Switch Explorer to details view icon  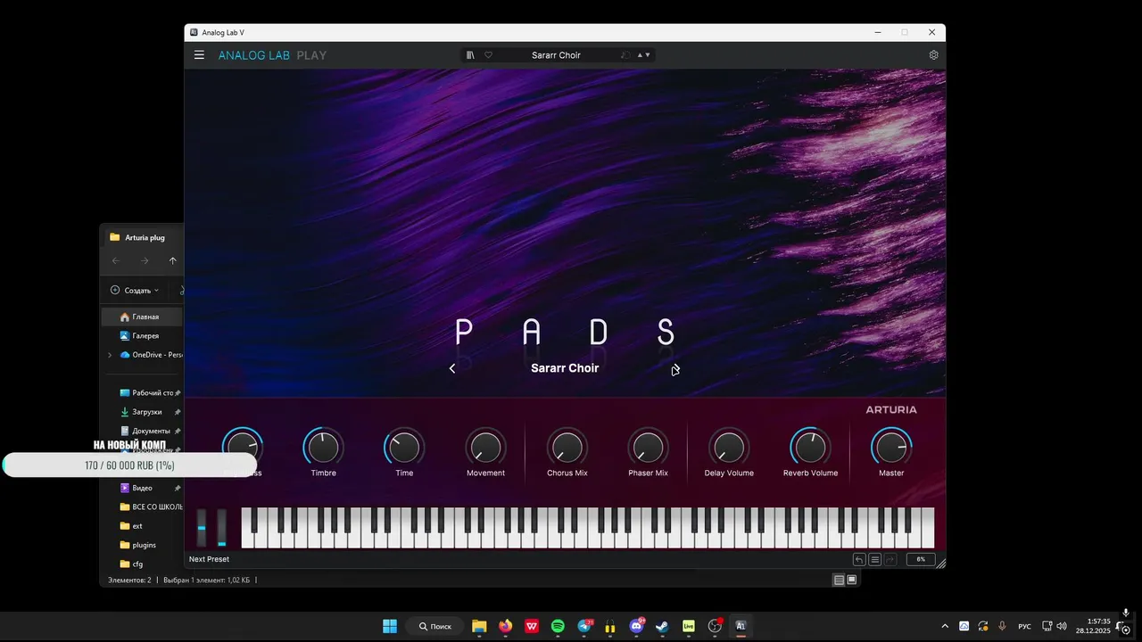pyautogui.click(x=839, y=580)
